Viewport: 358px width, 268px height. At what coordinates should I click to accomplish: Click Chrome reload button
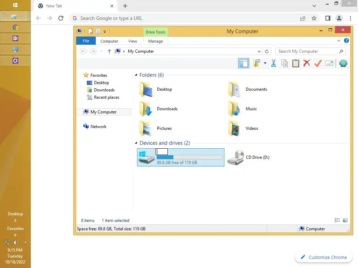61,18
